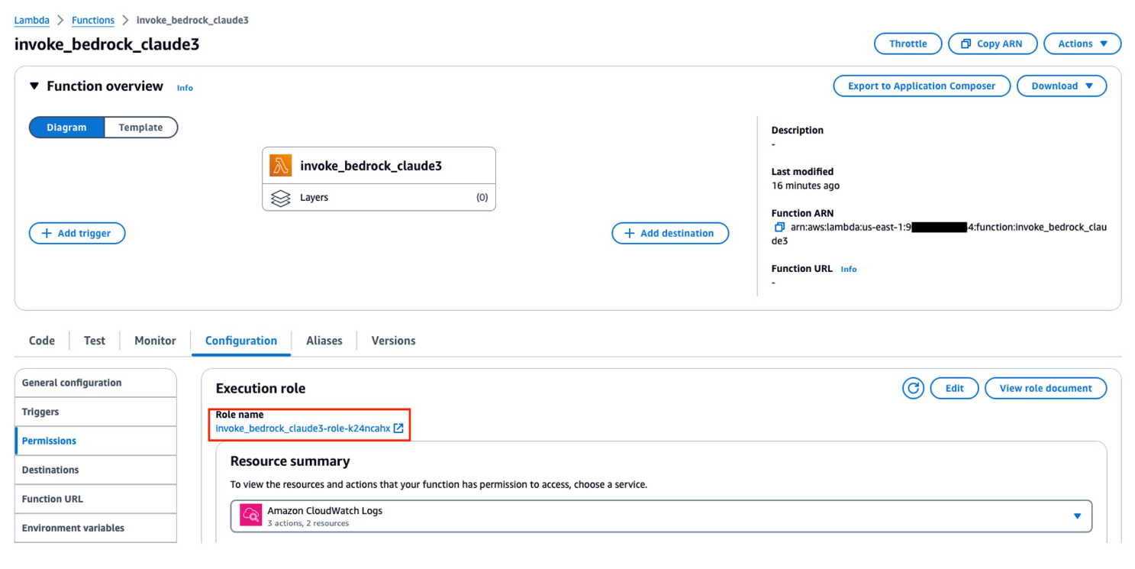The width and height of the screenshot is (1135, 569).
Task: Click Edit in Execution role
Action: [x=955, y=388]
